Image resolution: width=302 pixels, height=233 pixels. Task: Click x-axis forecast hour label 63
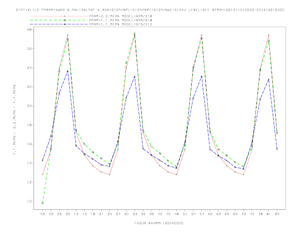(x=218, y=214)
